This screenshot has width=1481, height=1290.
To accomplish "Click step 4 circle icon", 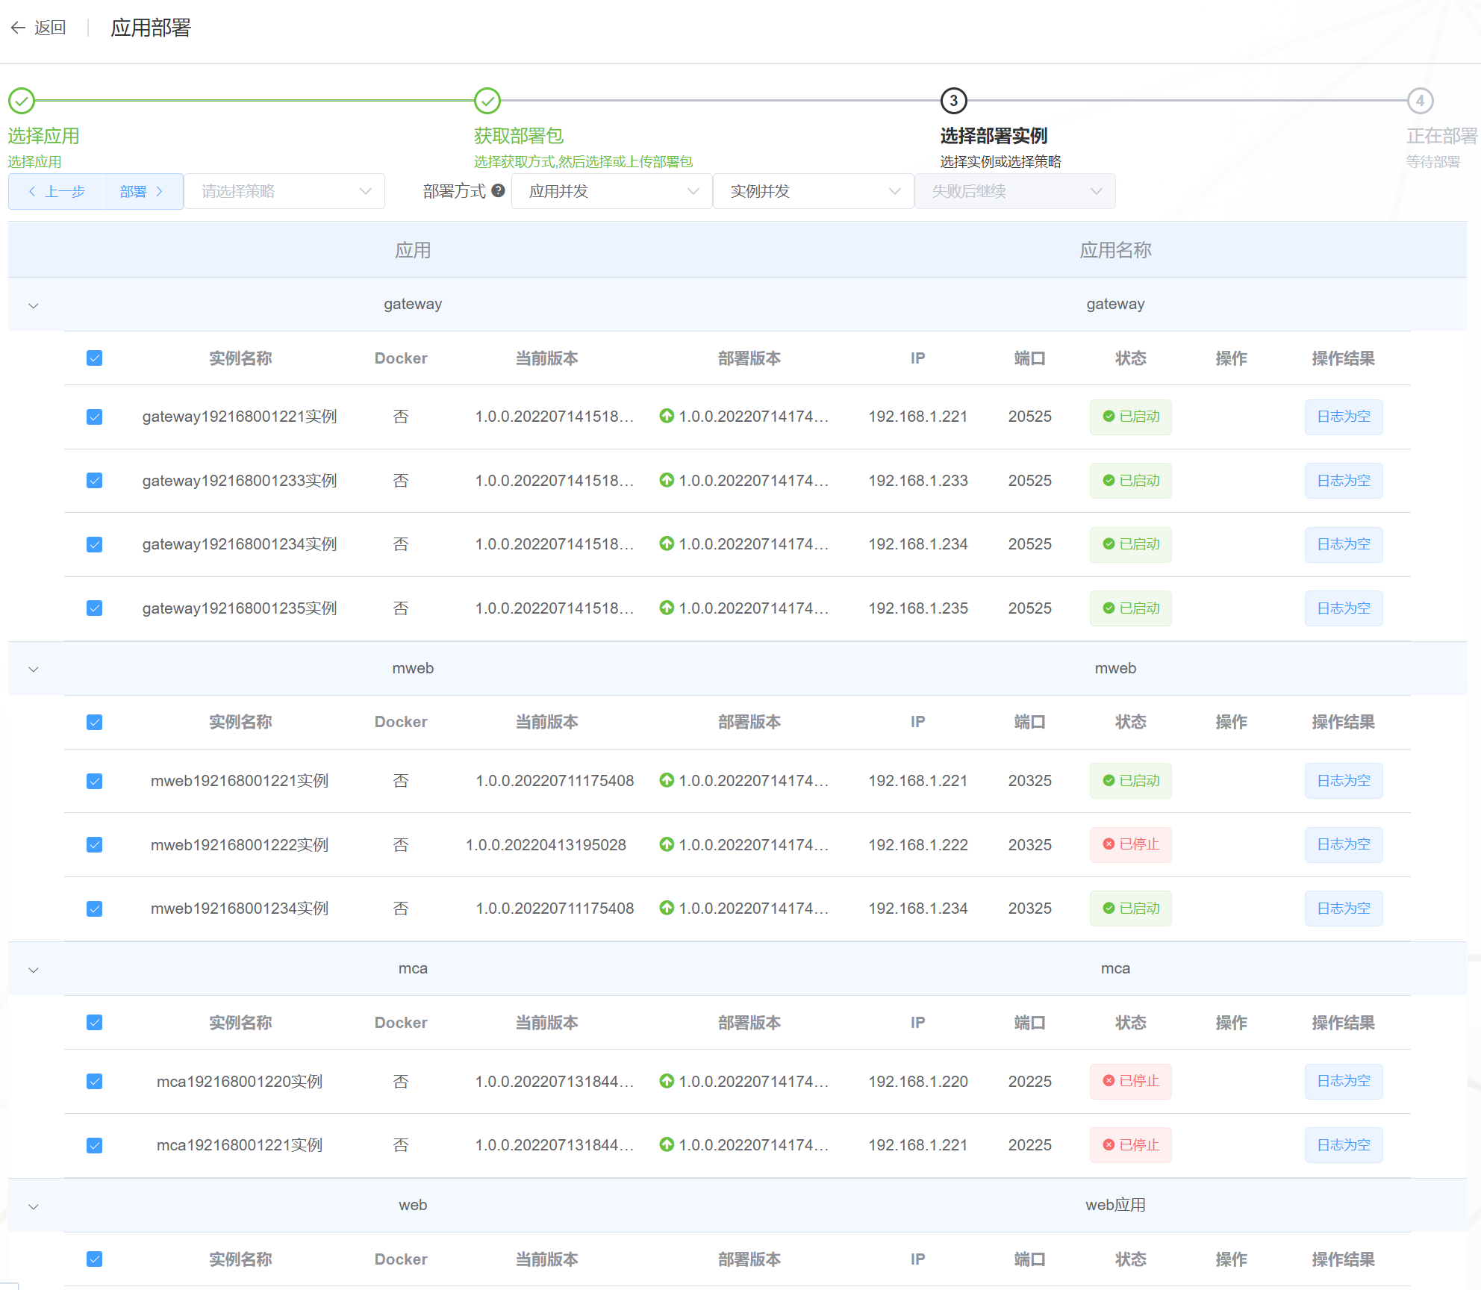I will click(1420, 101).
